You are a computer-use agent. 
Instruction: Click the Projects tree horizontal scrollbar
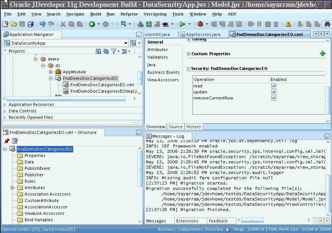pos(66,99)
